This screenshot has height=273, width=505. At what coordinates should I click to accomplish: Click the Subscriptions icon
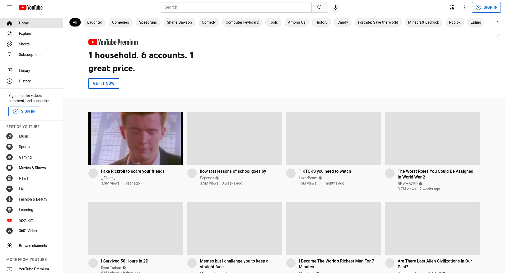pyautogui.click(x=9, y=55)
